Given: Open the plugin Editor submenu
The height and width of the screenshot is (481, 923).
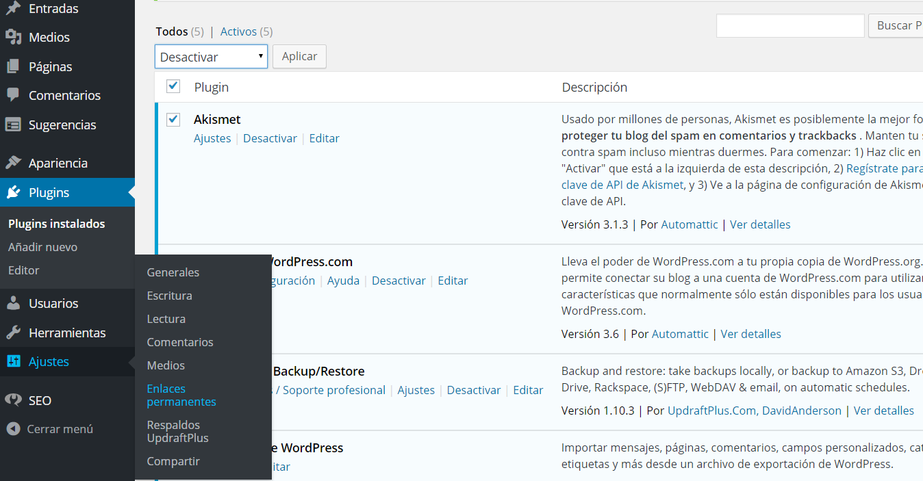Looking at the screenshot, I should click(24, 270).
